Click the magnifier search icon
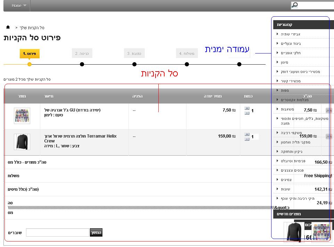 (x=294, y=5)
